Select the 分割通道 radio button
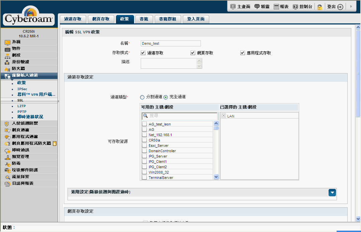The height and width of the screenshot is (232, 361). coord(142,97)
